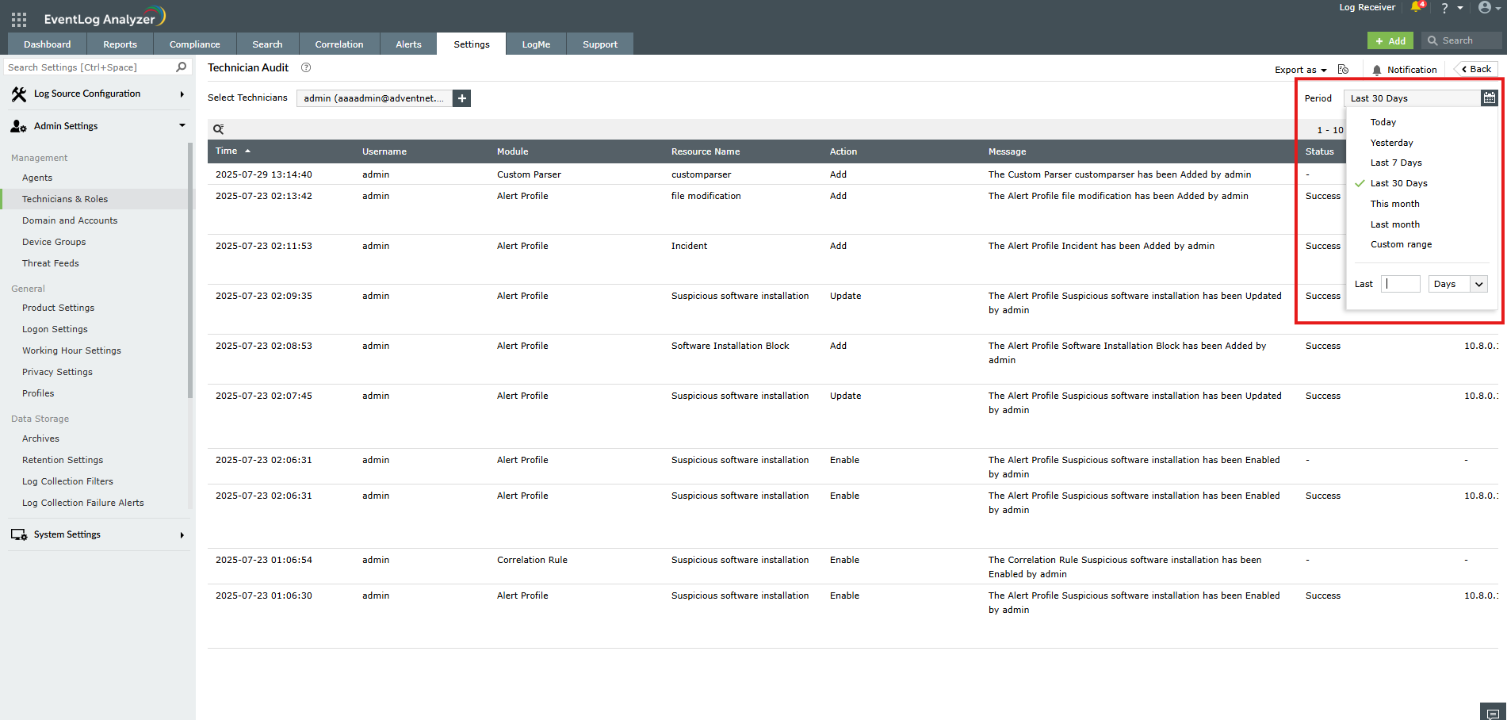Switch to the Correlation tab
Viewport: 1507px width, 720px height.
[339, 44]
